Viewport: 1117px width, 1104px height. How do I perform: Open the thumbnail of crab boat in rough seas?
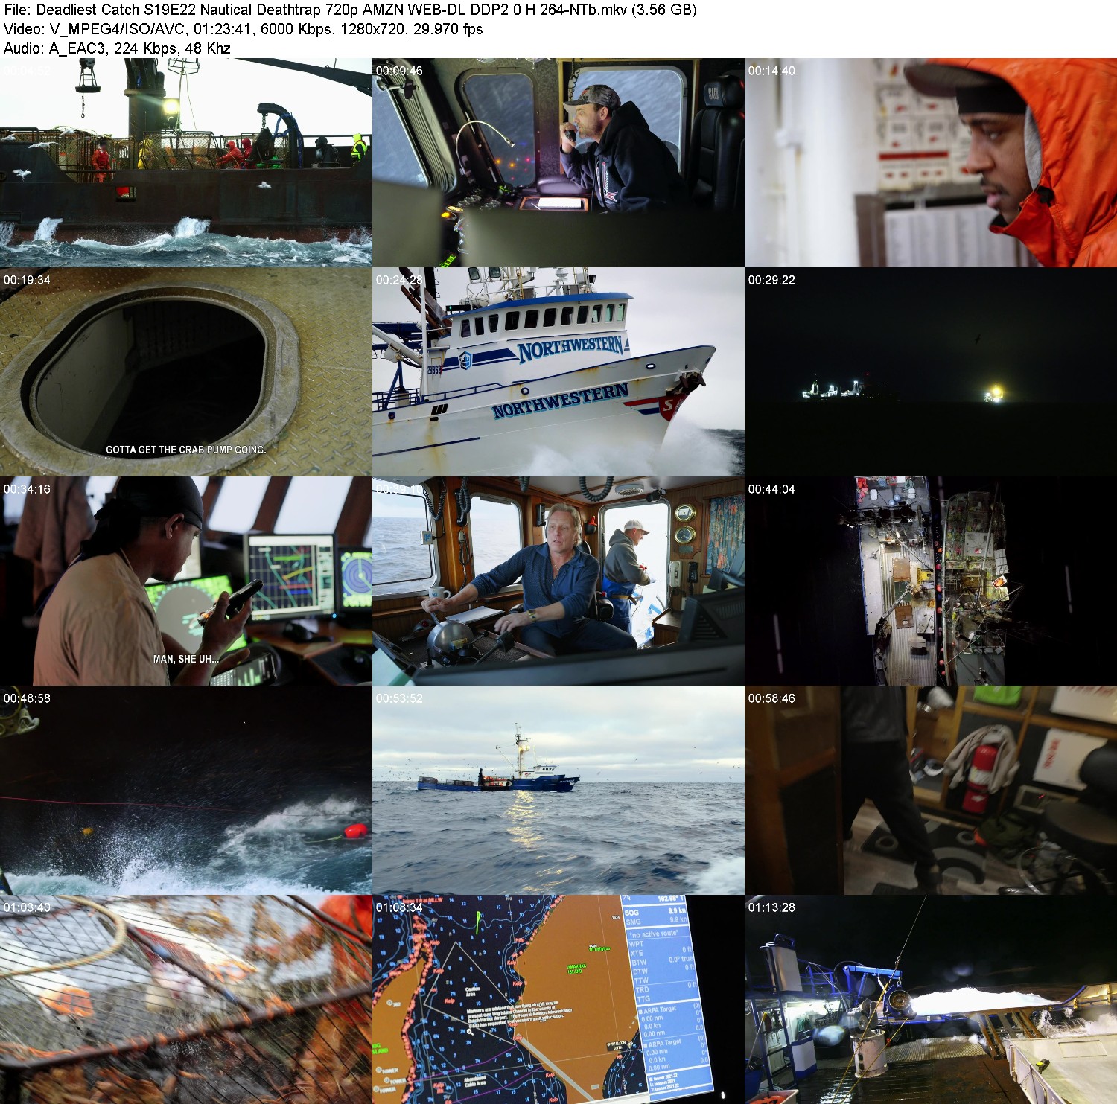186,162
